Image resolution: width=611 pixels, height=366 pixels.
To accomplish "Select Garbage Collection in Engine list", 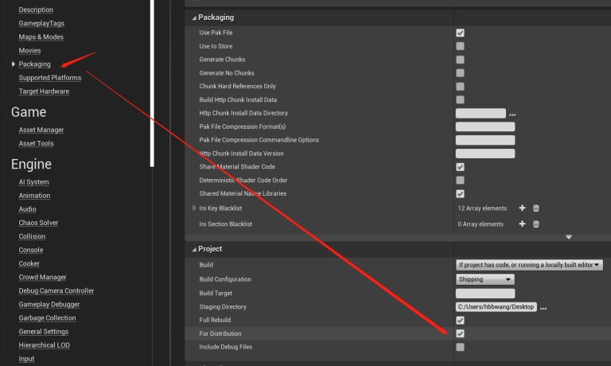I will coord(48,318).
